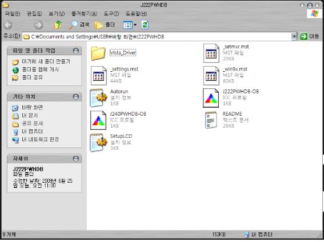The width and height of the screenshot is (324, 242).
Task: Click the 폴더 공유 link
Action: pos(33,77)
